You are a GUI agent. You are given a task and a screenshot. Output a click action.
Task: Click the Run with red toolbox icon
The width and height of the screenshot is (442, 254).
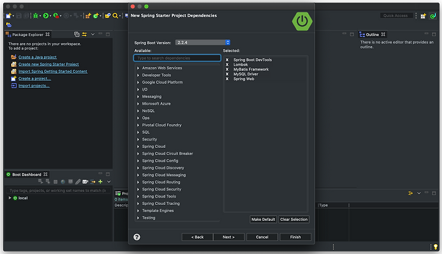coord(56,16)
